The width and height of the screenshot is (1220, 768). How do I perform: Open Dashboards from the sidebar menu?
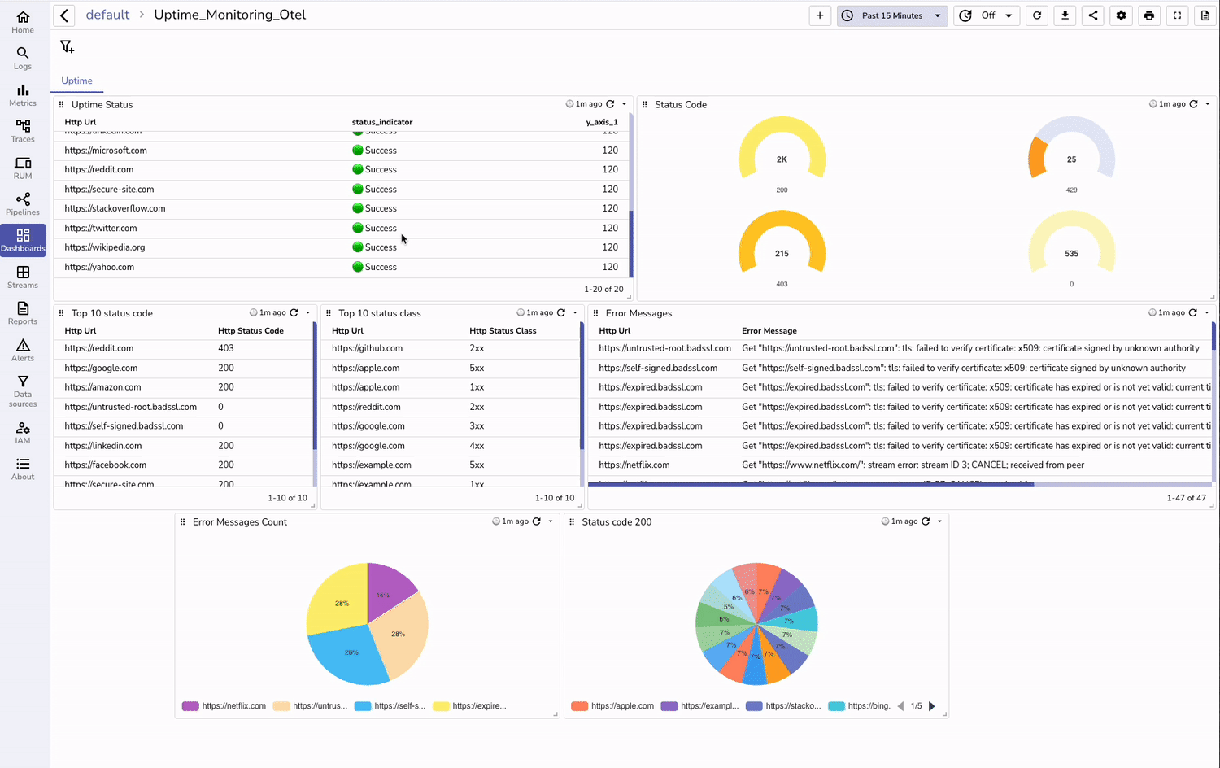coord(22,238)
